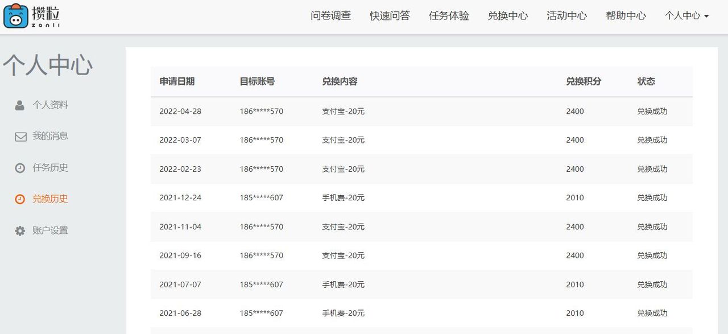Visit the 活动中心 page
728x334 pixels.
tap(566, 16)
